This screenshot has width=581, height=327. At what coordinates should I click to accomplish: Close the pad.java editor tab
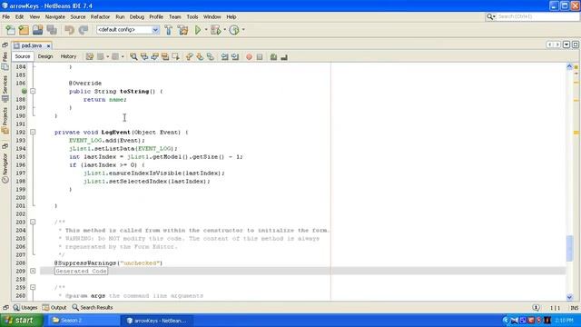pos(48,46)
